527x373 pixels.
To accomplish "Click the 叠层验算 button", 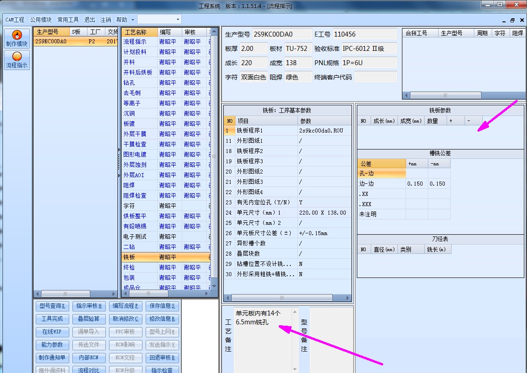I will [89, 319].
